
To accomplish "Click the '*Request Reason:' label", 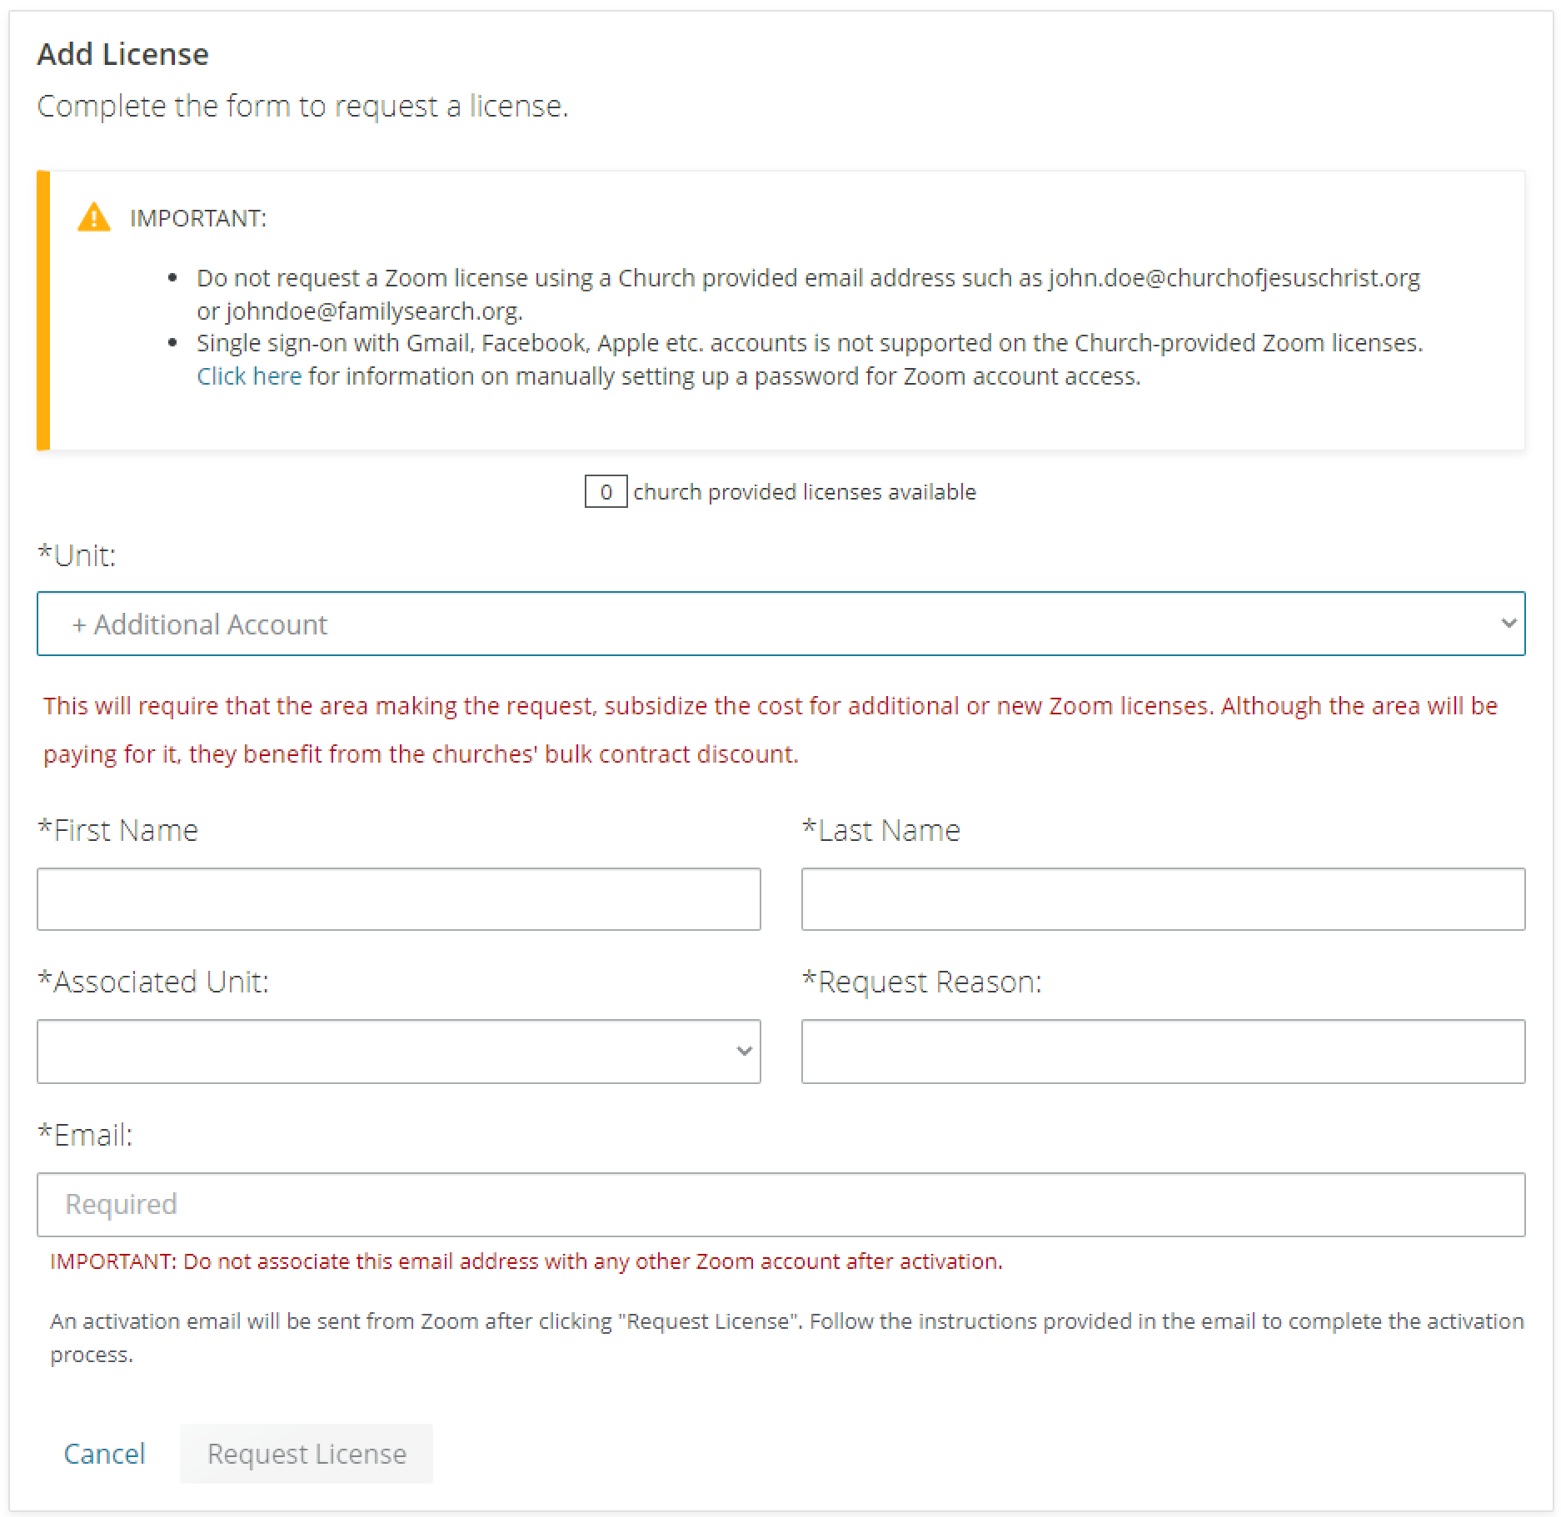I will pos(922,982).
